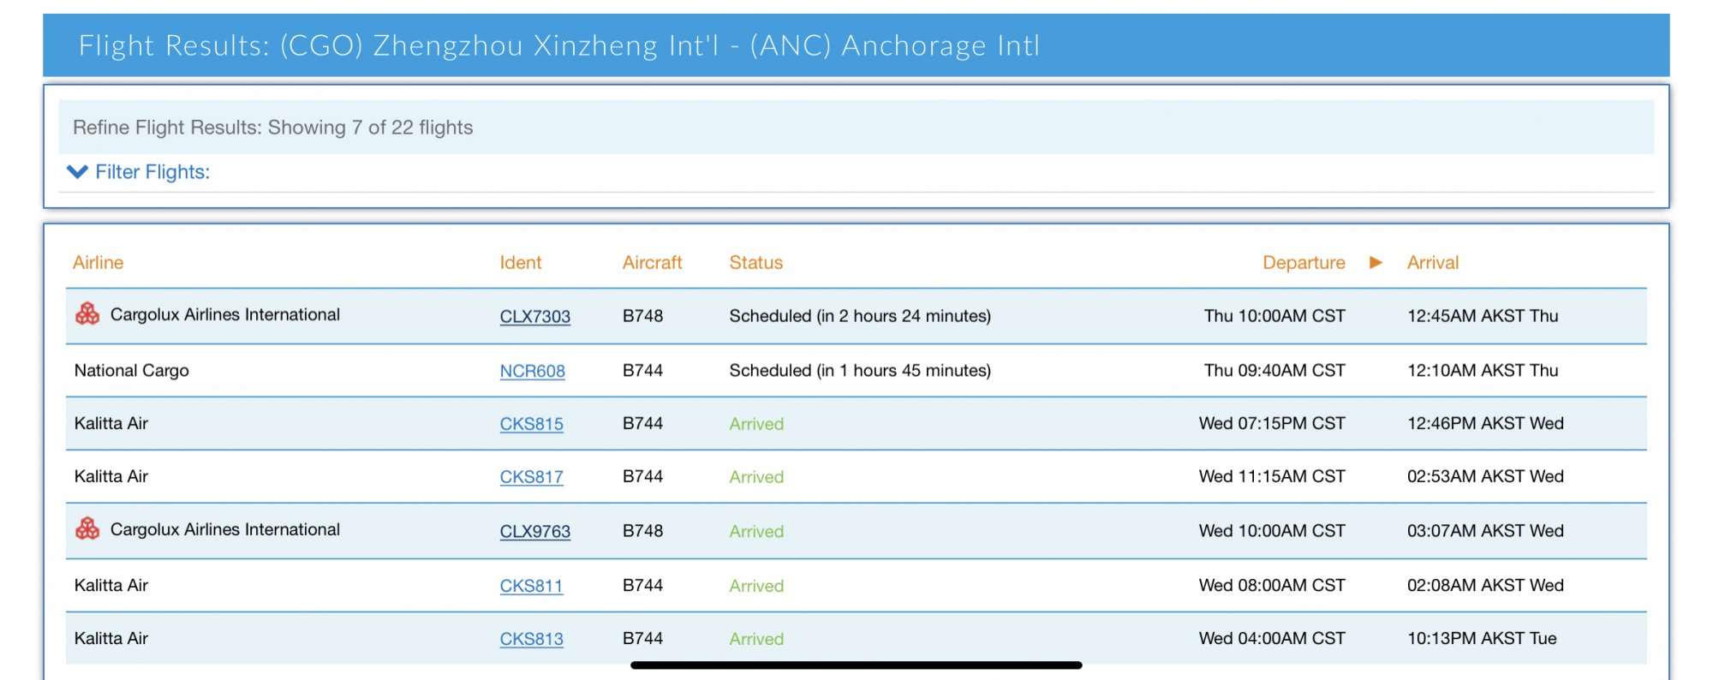Viewport: 1713px width, 680px height.
Task: Open flight CKS811 details
Action: (531, 586)
